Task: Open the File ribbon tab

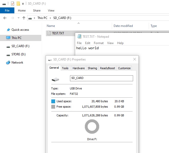Action: tap(7, 11)
